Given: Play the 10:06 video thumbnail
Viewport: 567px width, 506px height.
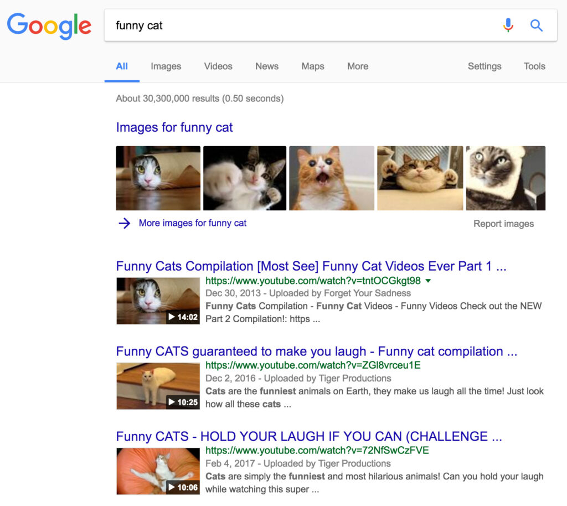Looking at the screenshot, I should click(x=158, y=471).
